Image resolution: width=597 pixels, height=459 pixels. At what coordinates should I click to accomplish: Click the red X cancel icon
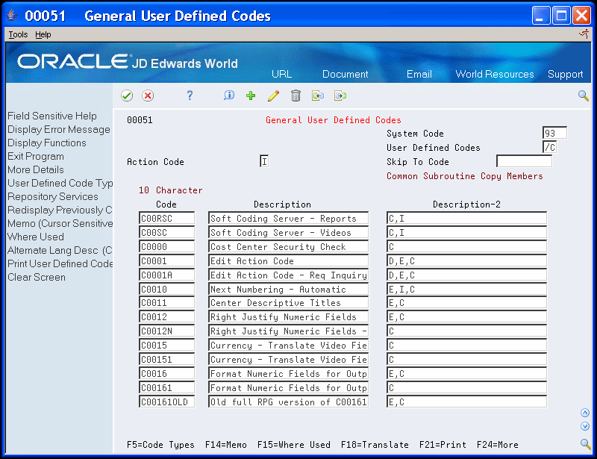[x=148, y=96]
